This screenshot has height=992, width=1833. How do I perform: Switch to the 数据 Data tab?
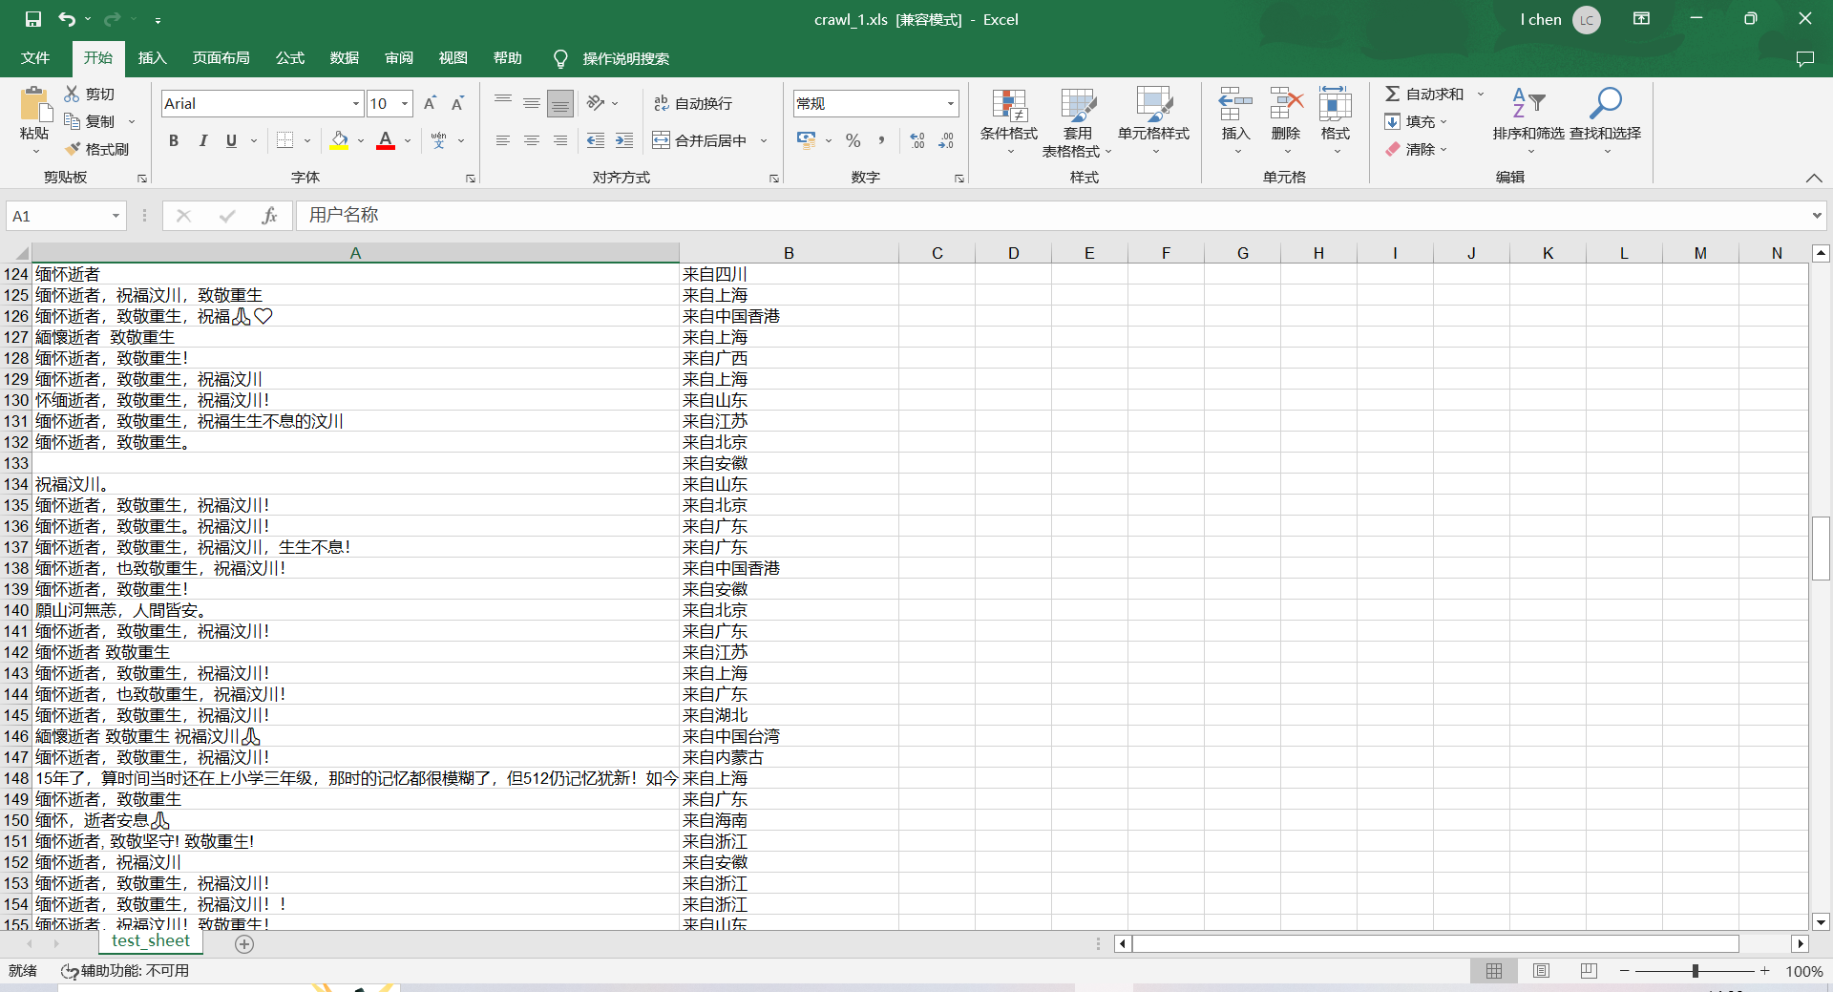click(345, 58)
